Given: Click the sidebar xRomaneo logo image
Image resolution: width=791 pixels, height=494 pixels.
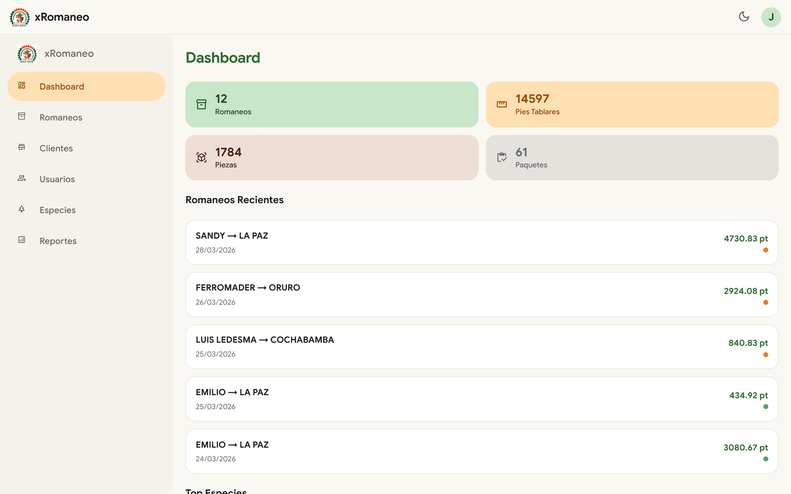Looking at the screenshot, I should point(27,54).
